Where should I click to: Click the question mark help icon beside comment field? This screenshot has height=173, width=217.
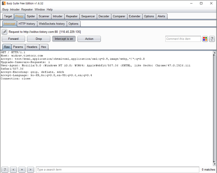[x=212, y=39]
